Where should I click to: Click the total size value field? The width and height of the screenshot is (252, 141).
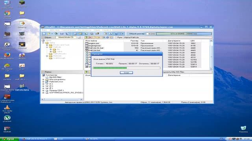coord(150,34)
